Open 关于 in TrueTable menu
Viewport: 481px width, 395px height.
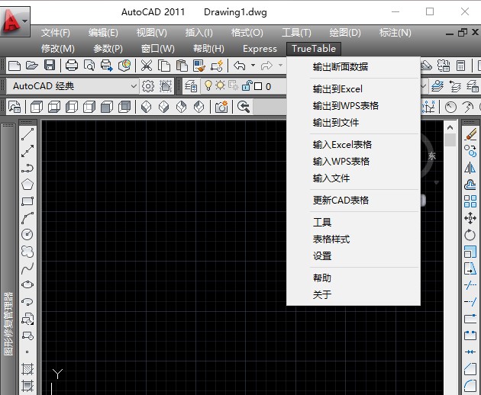click(353, 294)
